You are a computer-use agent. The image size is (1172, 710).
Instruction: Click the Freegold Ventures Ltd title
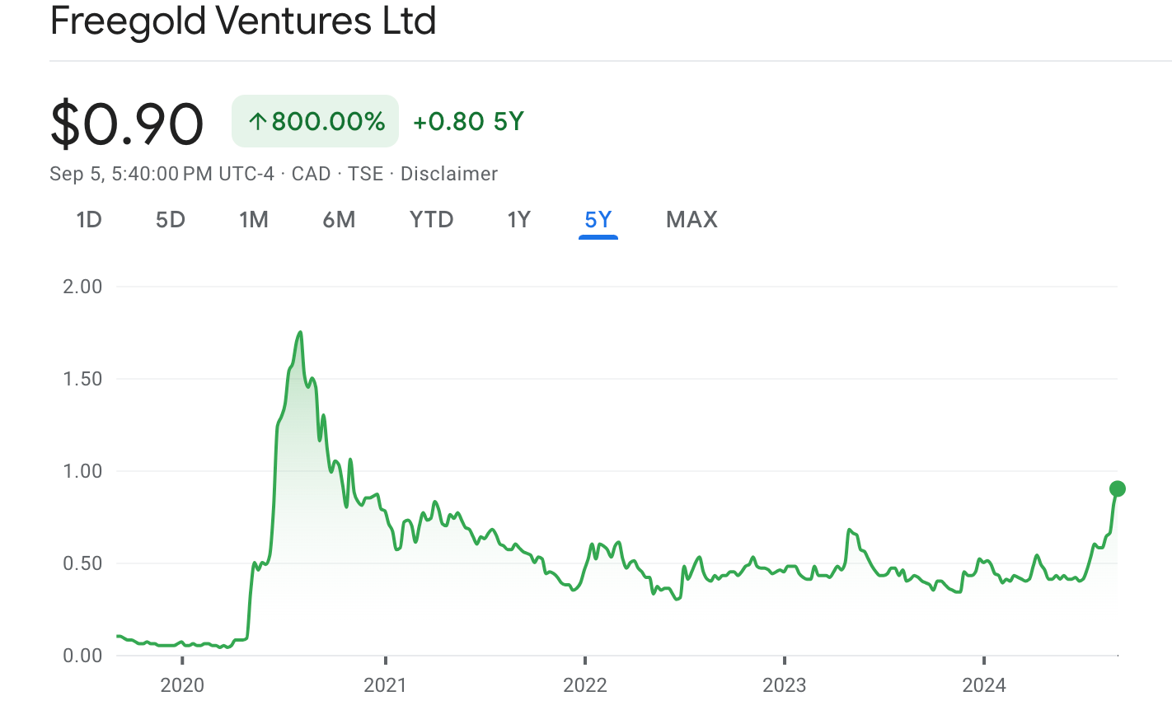(245, 21)
